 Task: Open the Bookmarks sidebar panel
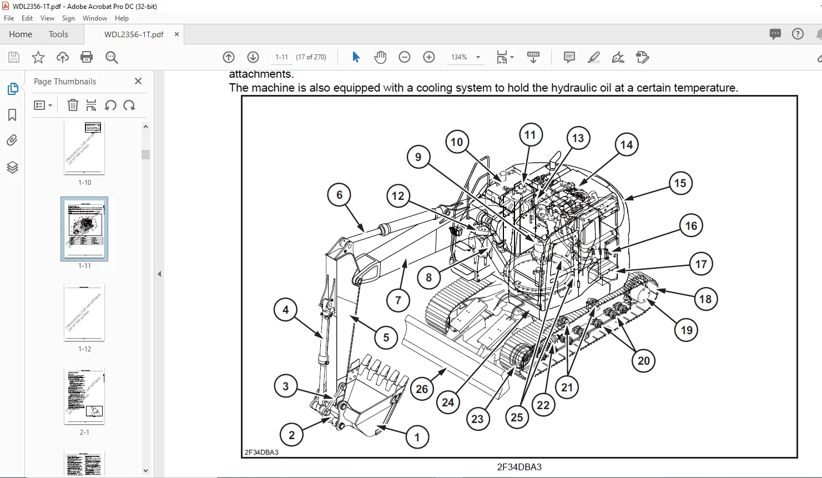click(12, 115)
